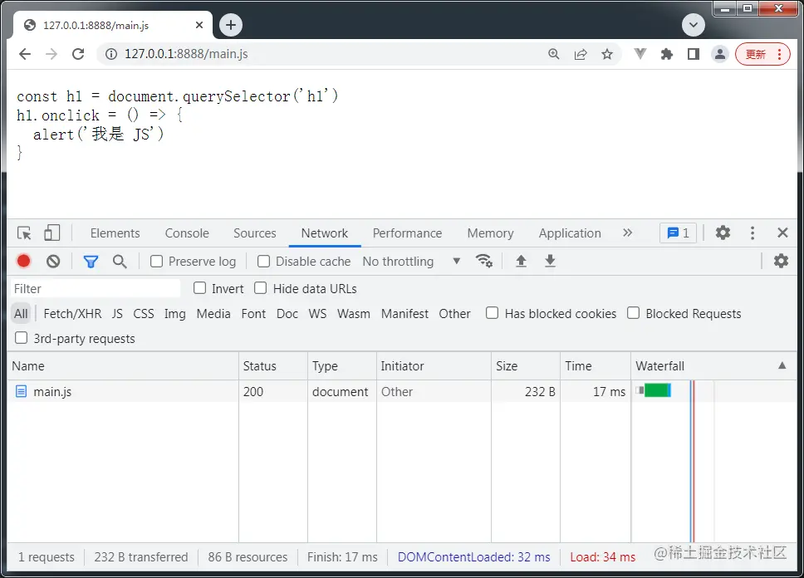This screenshot has width=804, height=578.
Task: Click the network Filter text field
Action: 96,288
